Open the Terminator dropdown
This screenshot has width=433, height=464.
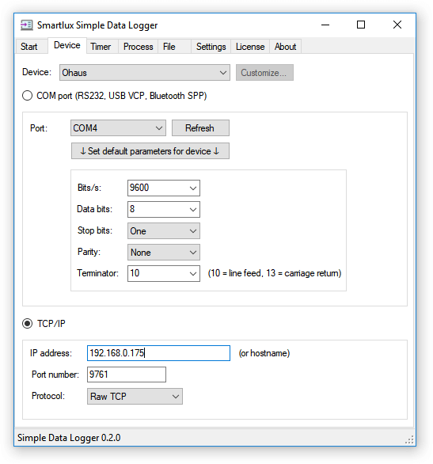164,273
